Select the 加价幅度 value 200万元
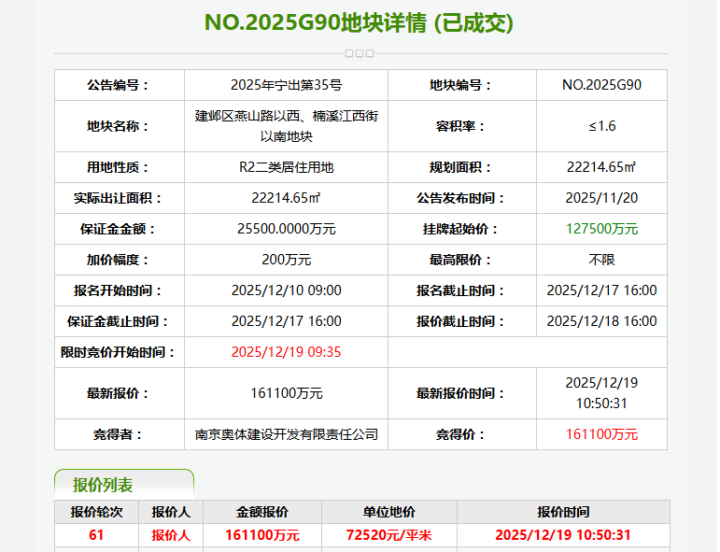The height and width of the screenshot is (552, 720). point(286,260)
